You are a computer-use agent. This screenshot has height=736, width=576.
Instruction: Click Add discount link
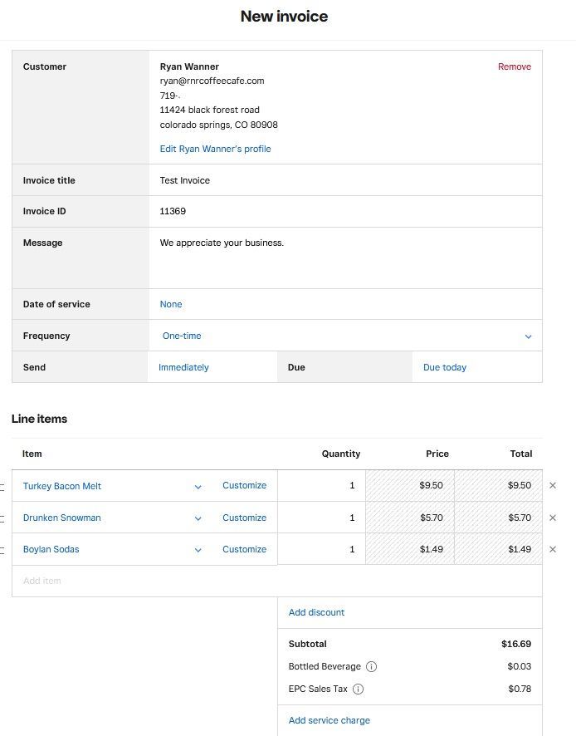[x=316, y=612]
